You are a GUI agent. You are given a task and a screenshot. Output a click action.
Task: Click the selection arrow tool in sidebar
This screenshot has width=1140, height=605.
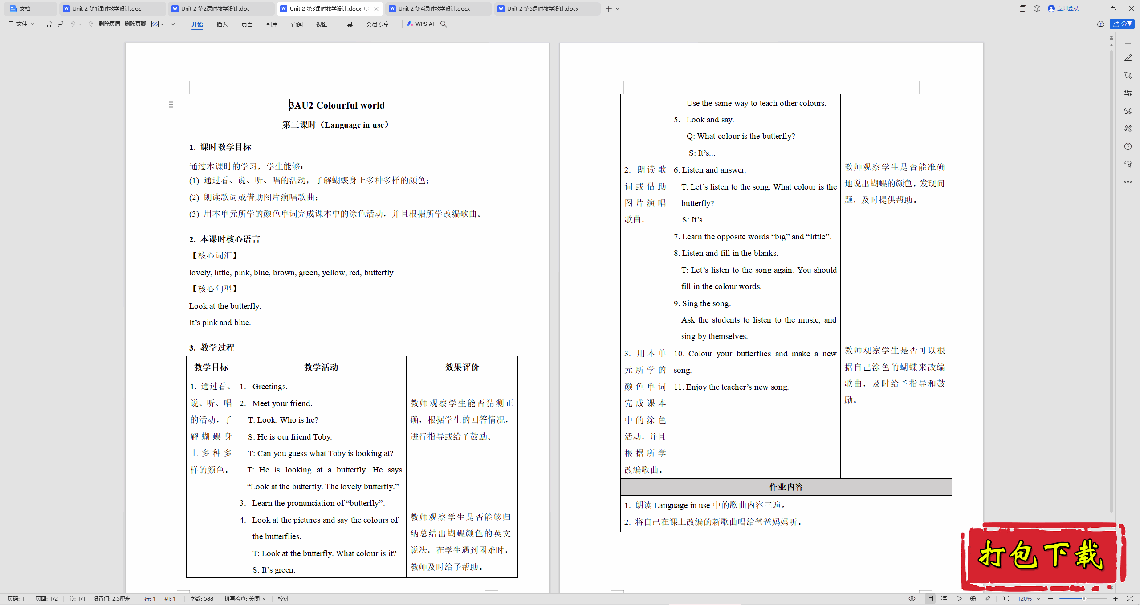point(1128,75)
